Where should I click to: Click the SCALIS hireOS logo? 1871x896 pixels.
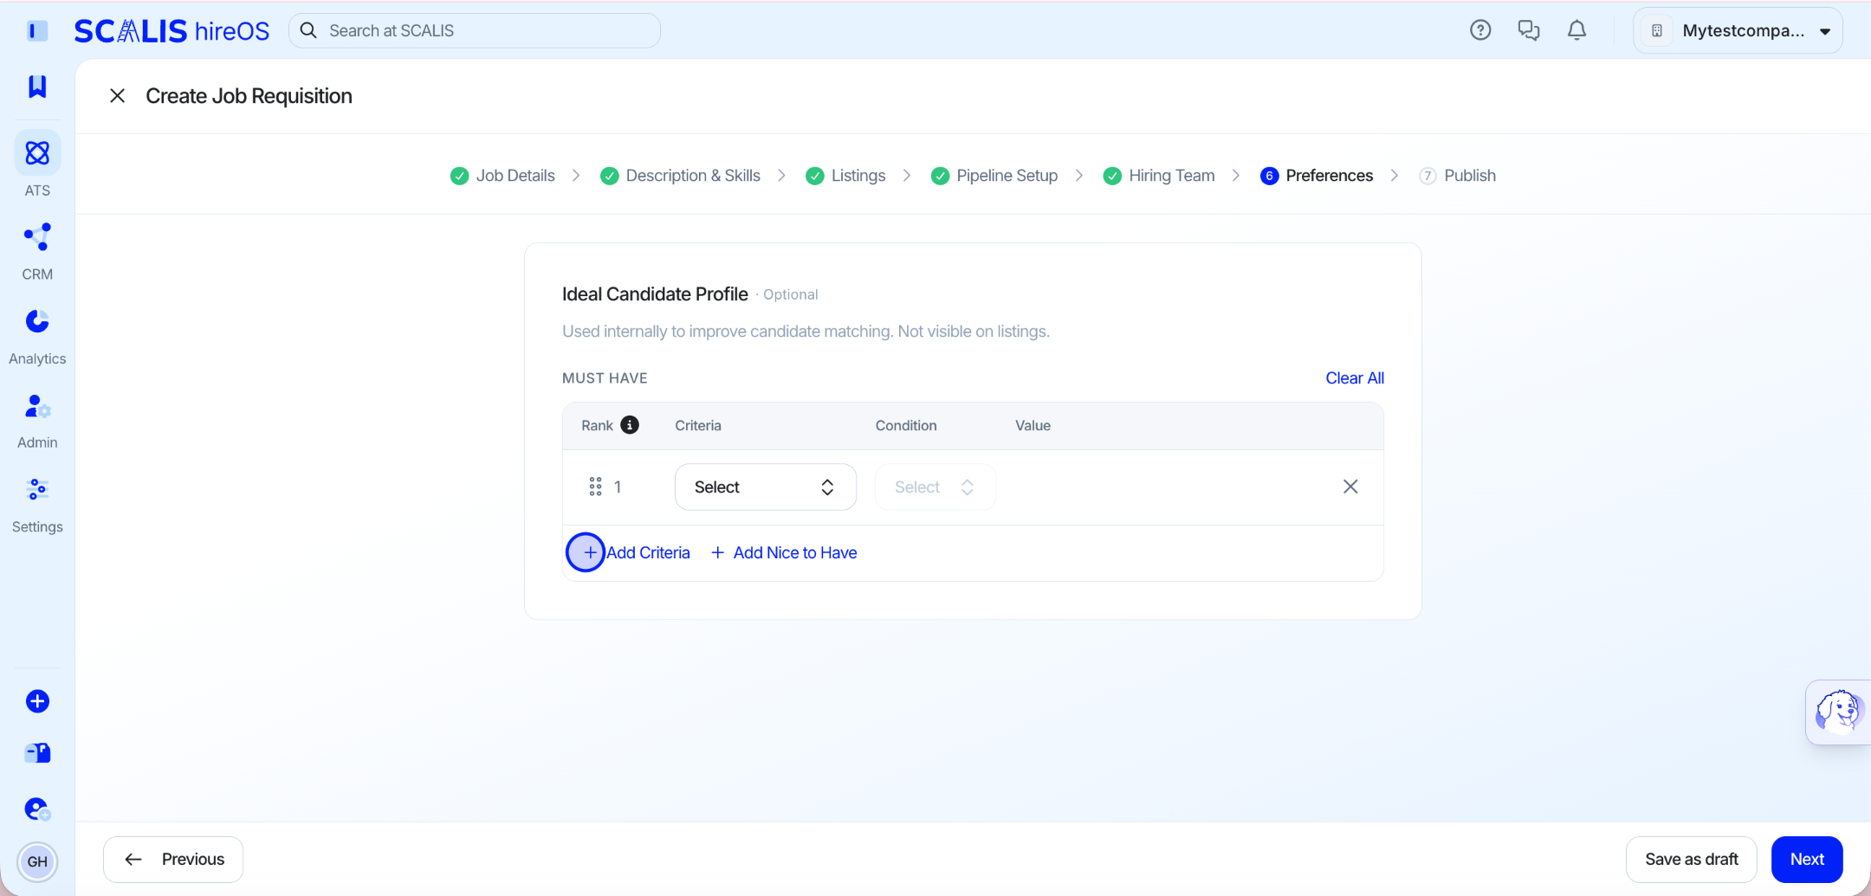172,31
